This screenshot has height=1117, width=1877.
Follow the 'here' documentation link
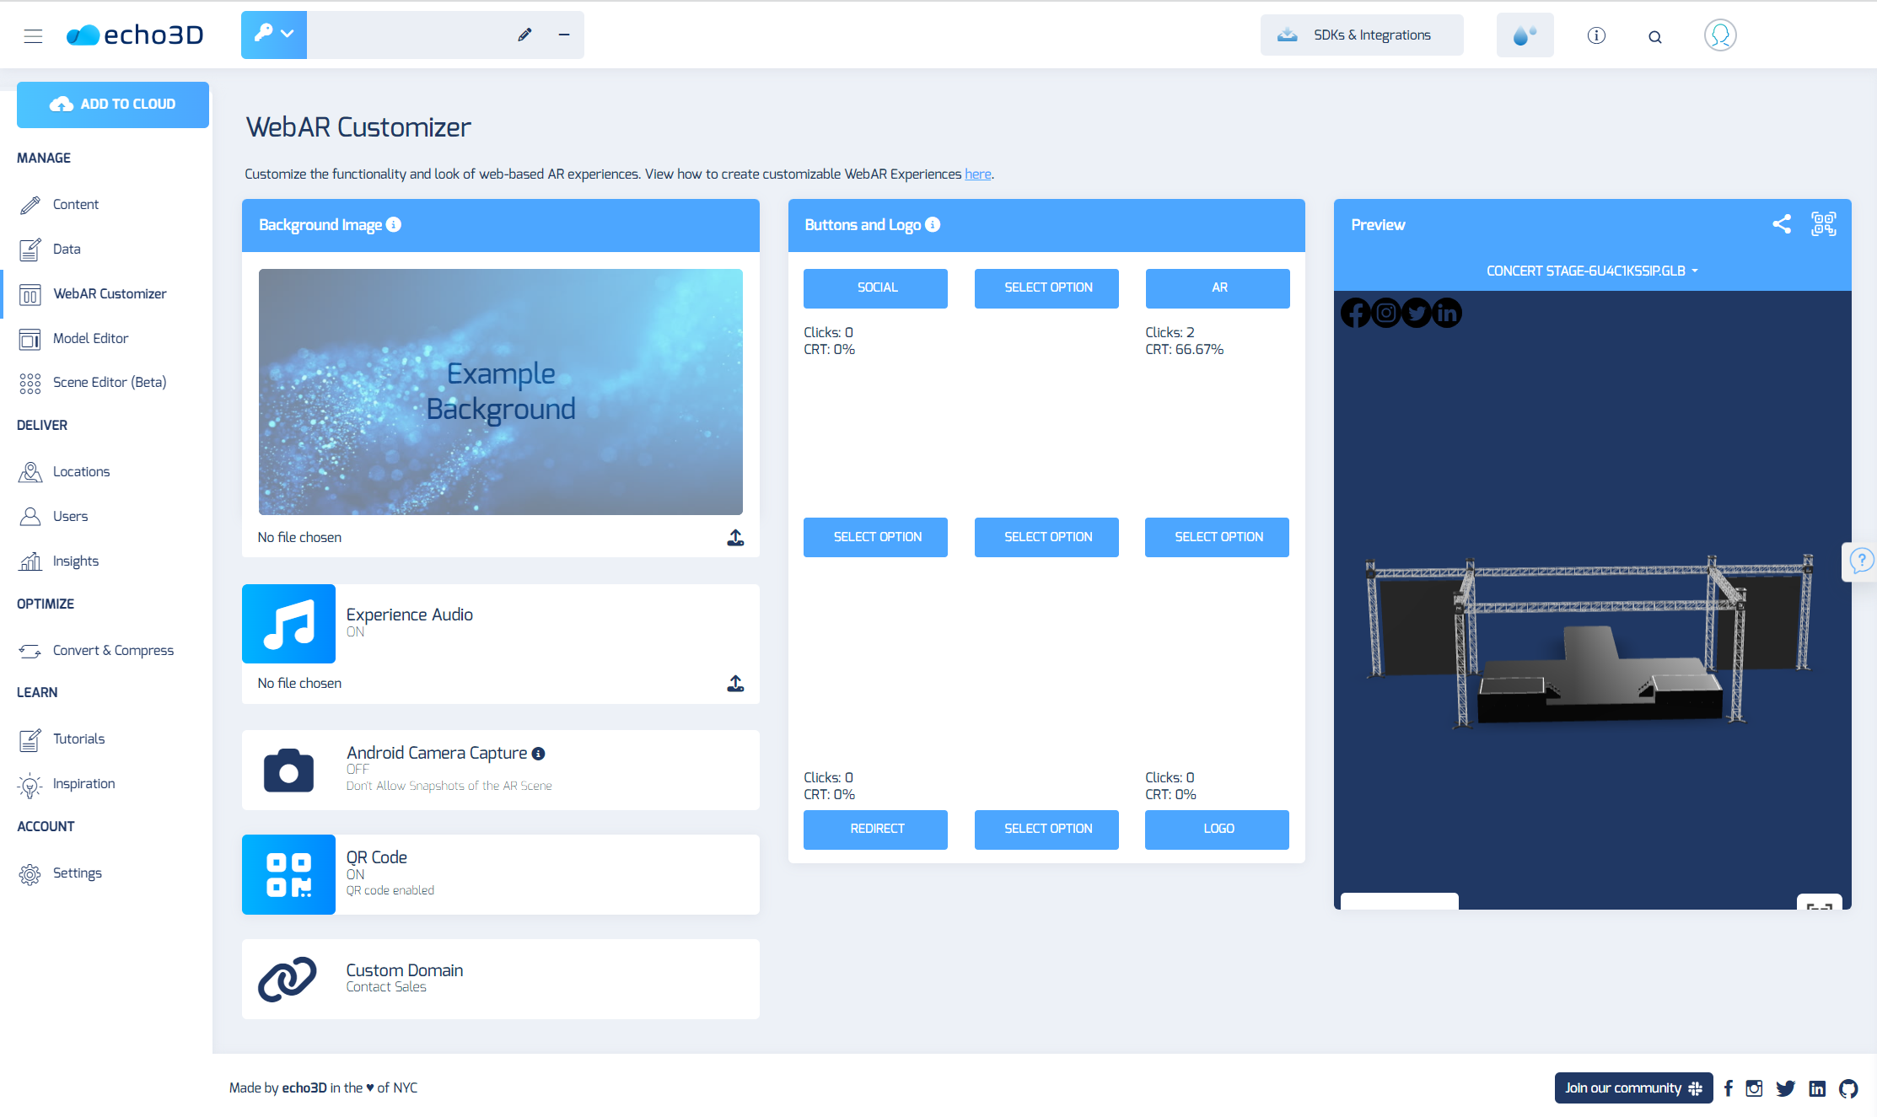[977, 175]
